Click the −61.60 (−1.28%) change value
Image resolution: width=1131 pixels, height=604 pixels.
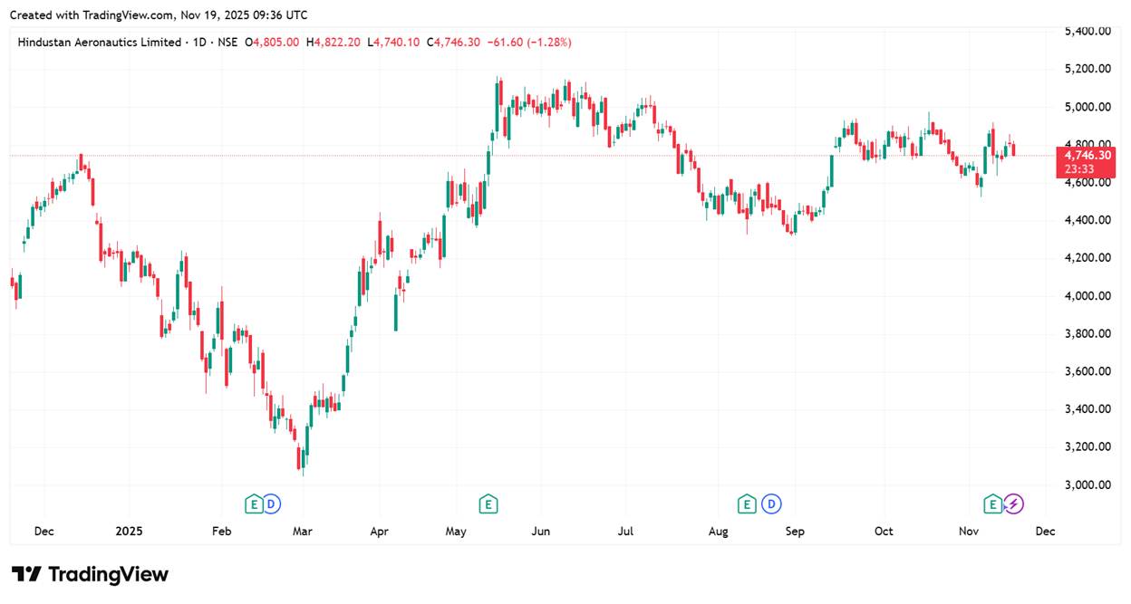tap(529, 43)
